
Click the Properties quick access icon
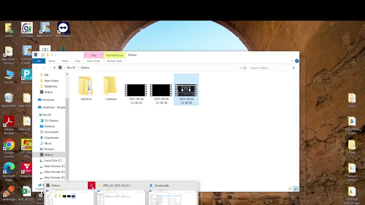coord(43,55)
